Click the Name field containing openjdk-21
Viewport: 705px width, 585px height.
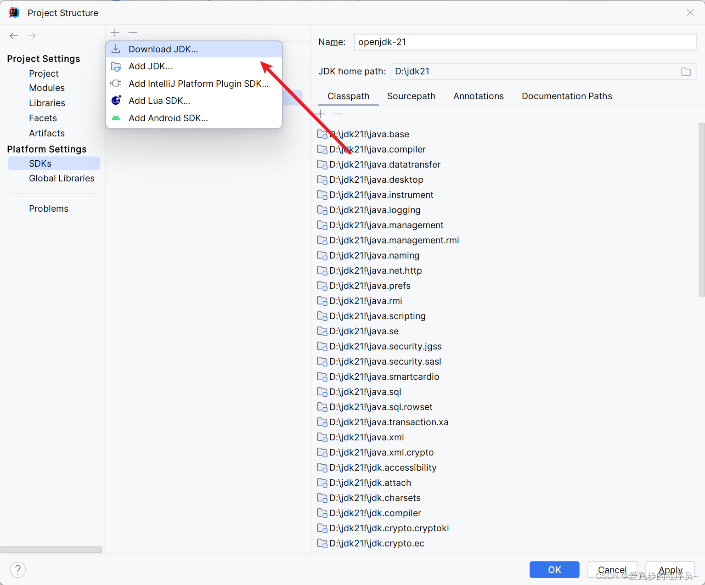click(525, 42)
